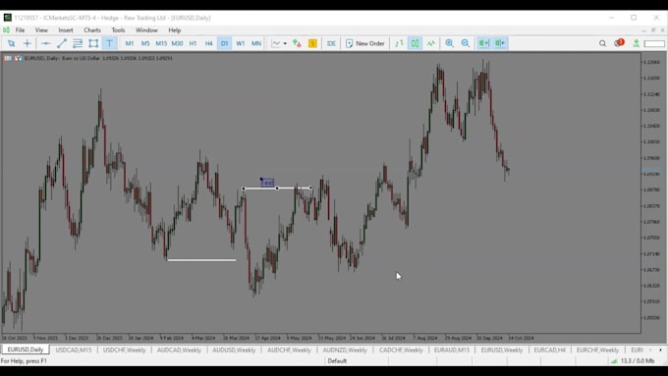Switch to the EURUSD,Weekly chart tab
Viewport: 668px width, 376px height.
[x=502, y=350]
